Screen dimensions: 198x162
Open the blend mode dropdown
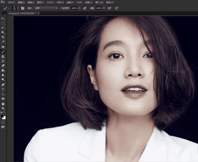coord(46,8)
